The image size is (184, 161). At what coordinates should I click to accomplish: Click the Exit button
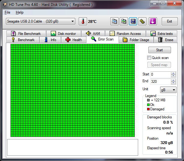click(x=169, y=21)
